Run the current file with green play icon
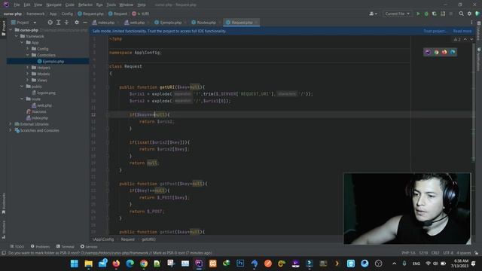482x271 pixels. tap(418, 14)
